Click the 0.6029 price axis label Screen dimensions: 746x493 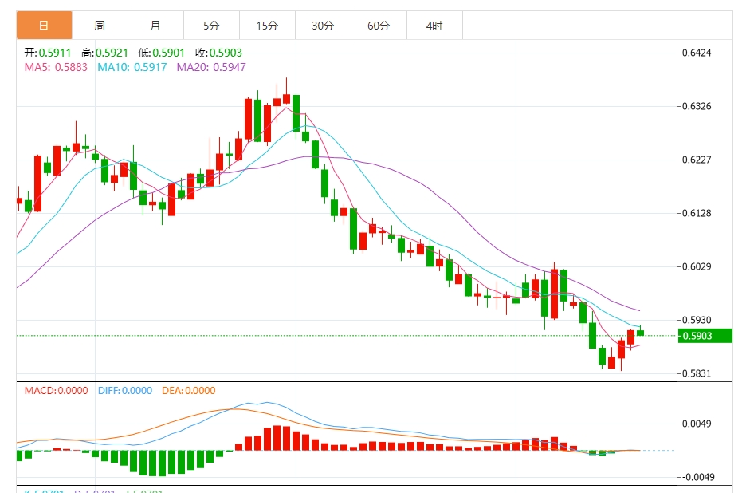tap(697, 266)
